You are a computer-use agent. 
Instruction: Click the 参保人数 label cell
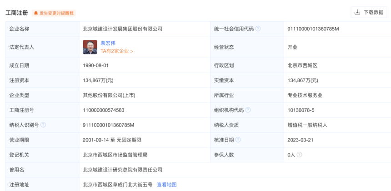247,155
